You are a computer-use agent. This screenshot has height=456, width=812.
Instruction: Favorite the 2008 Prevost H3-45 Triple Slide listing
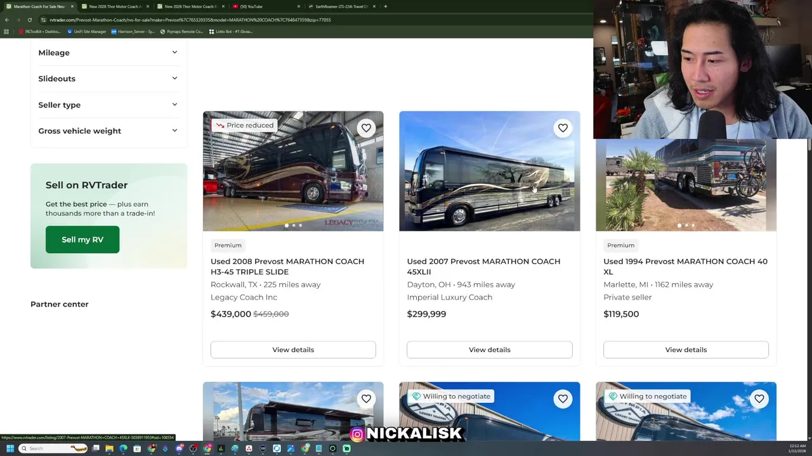366,128
